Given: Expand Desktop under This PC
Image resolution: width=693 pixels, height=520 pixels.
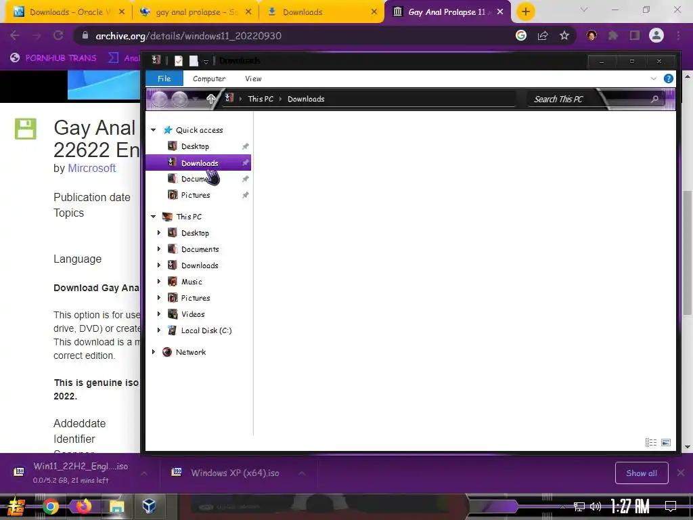Looking at the screenshot, I should [159, 233].
